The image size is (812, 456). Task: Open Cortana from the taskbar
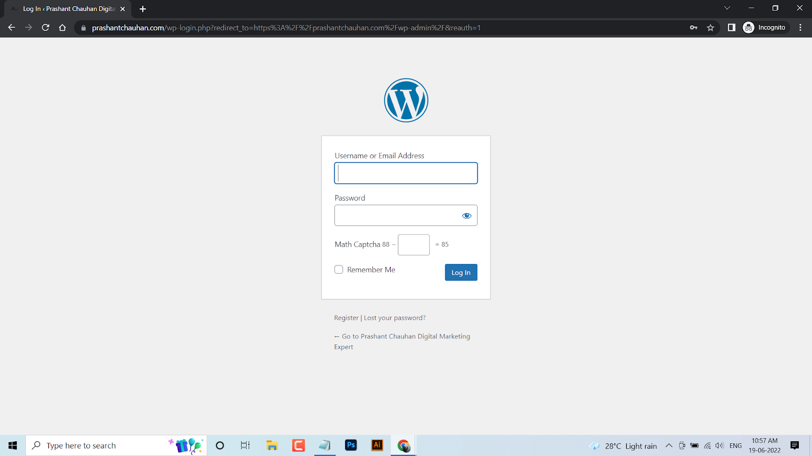click(220, 445)
